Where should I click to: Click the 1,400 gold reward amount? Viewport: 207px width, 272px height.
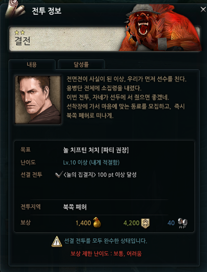click(83, 223)
